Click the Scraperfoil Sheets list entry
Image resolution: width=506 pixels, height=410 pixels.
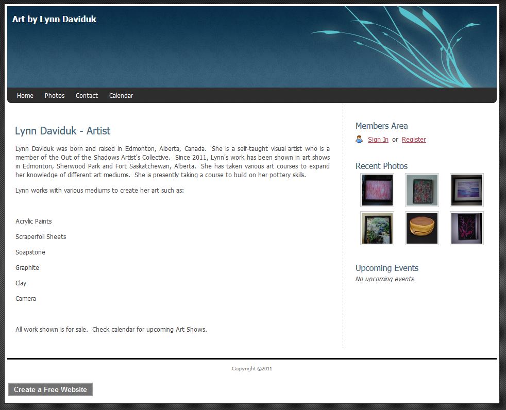coord(41,237)
